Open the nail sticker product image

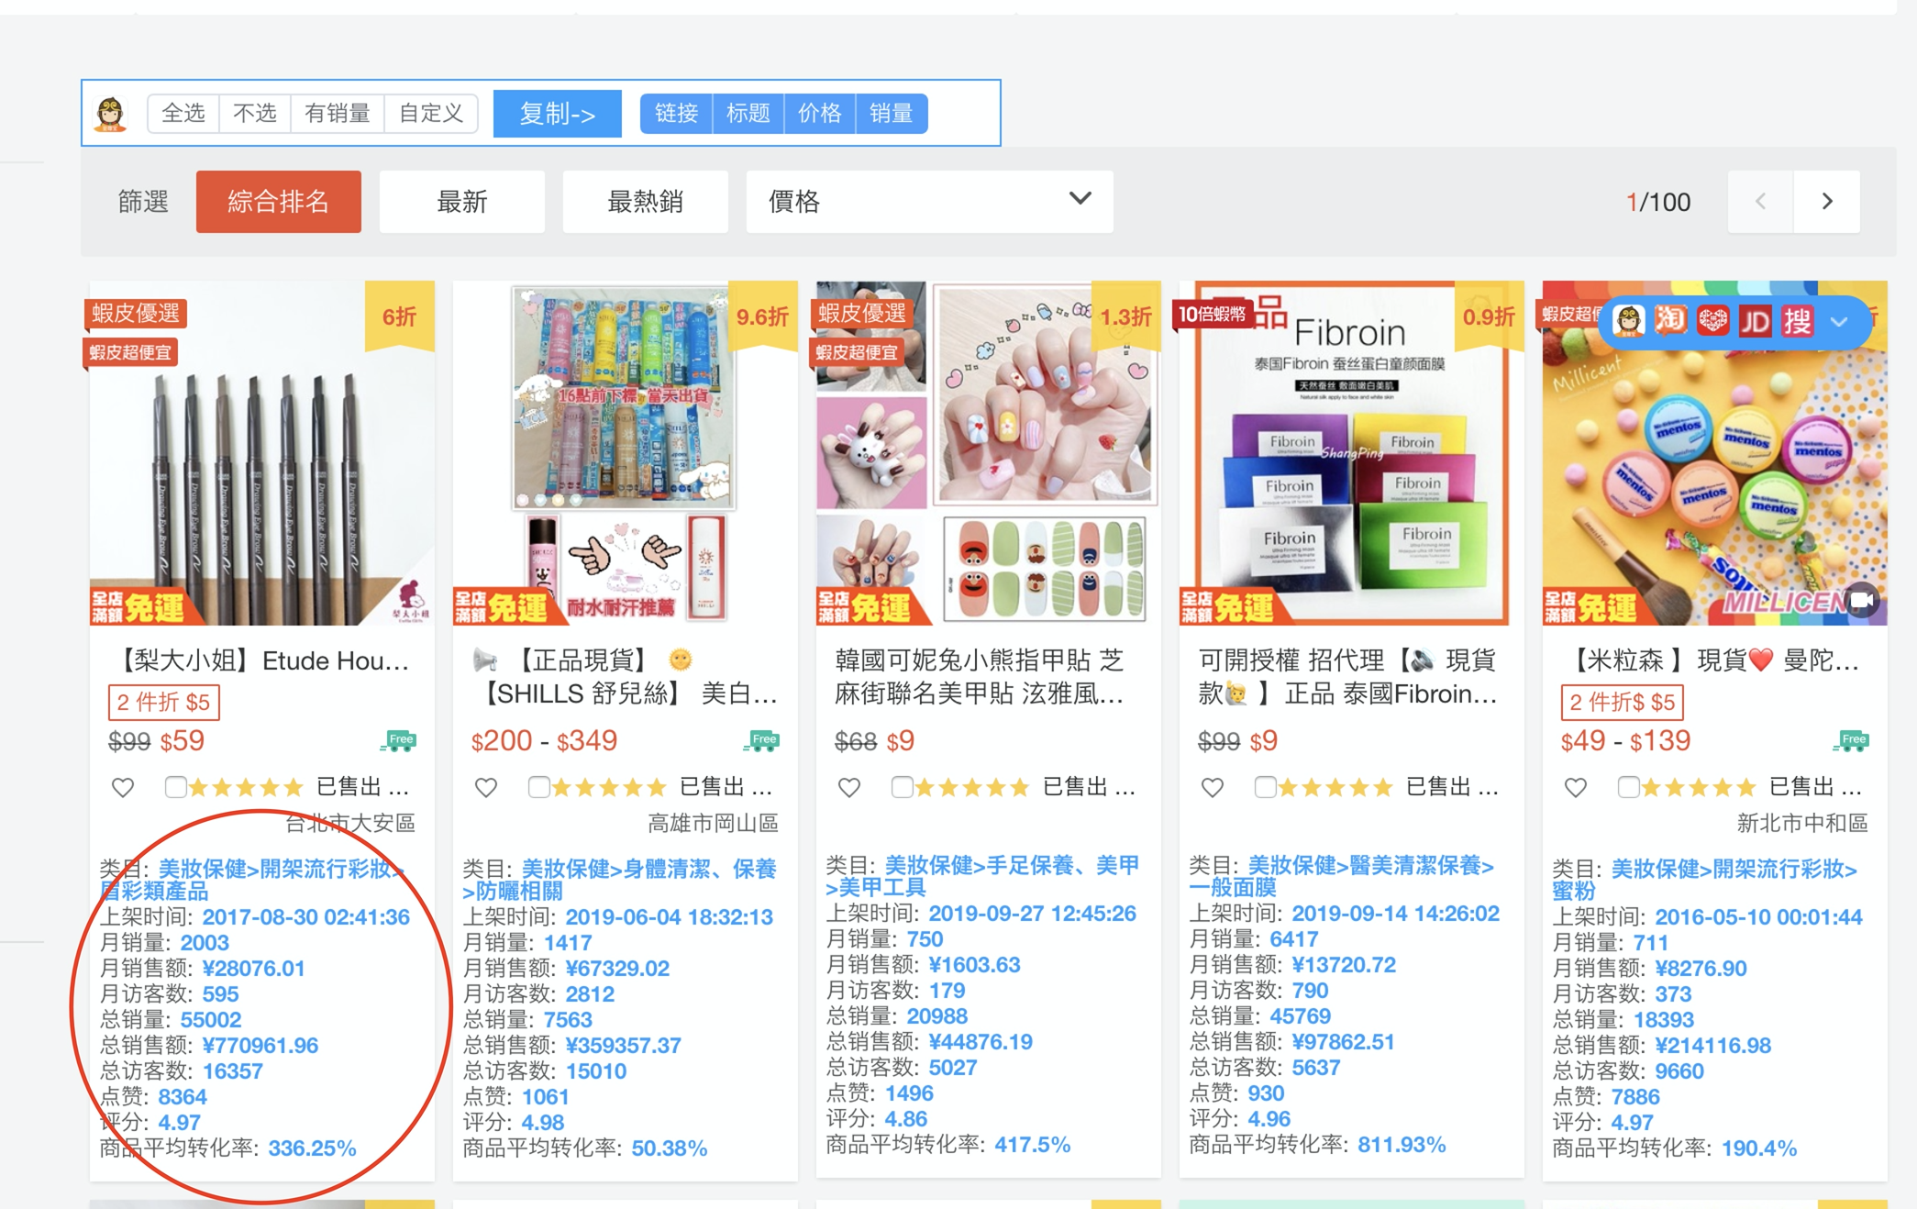989,453
